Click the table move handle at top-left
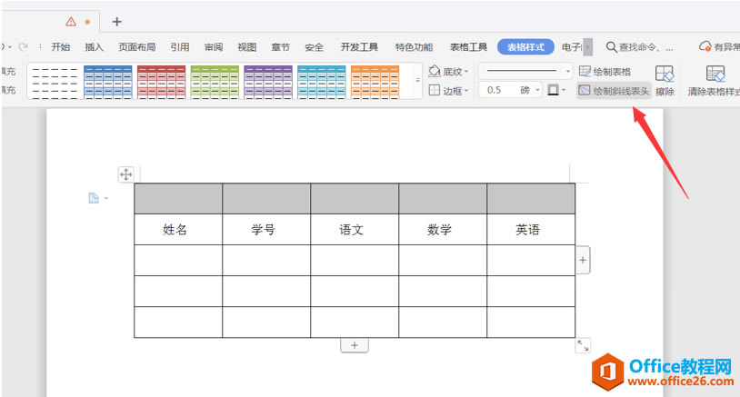Screen dimensions: 740x397 point(125,174)
